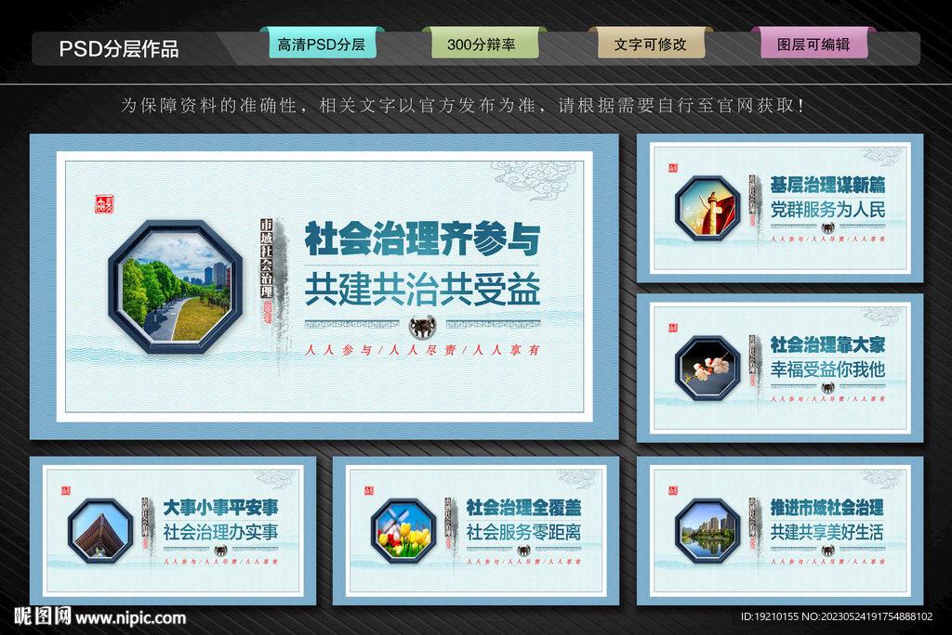Open the 社会治理靠大家 banner thumbnail
Screen dimensions: 952x635
tap(780, 369)
